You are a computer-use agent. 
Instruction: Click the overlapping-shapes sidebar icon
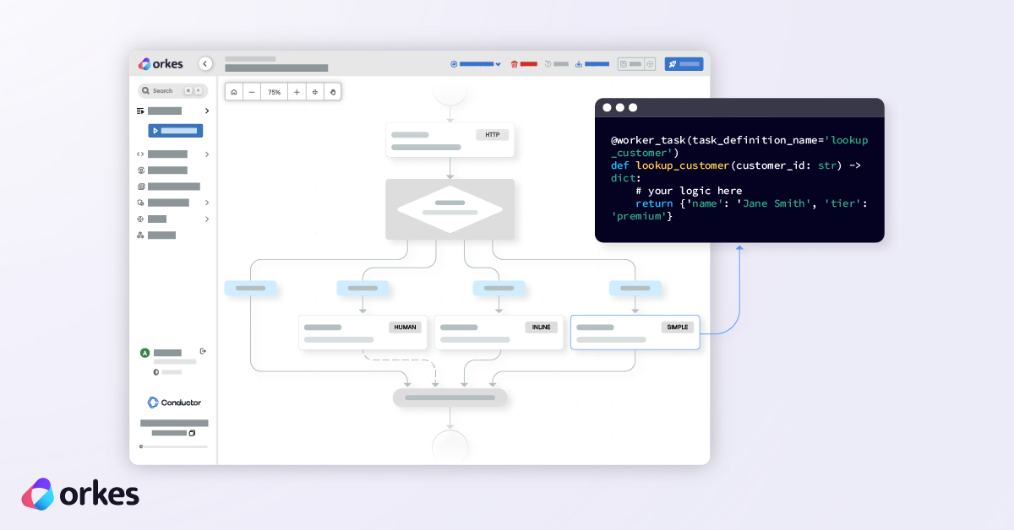pos(140,203)
